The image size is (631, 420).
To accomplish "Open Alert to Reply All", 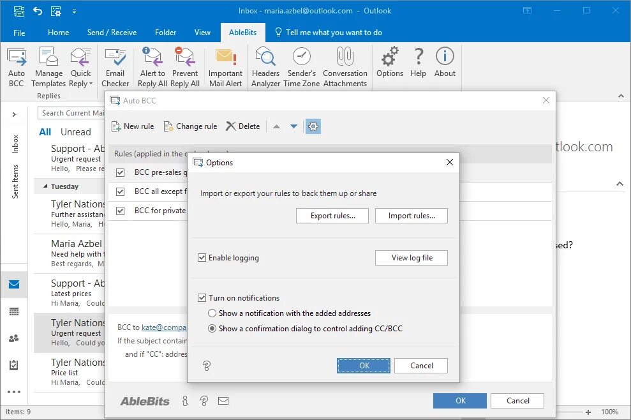I will [152, 67].
